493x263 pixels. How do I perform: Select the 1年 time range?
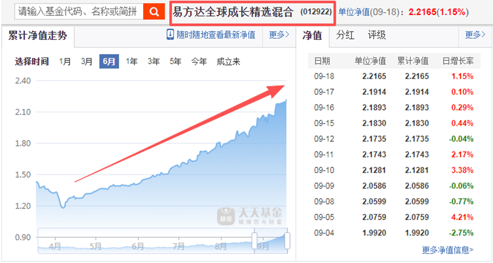[132, 61]
